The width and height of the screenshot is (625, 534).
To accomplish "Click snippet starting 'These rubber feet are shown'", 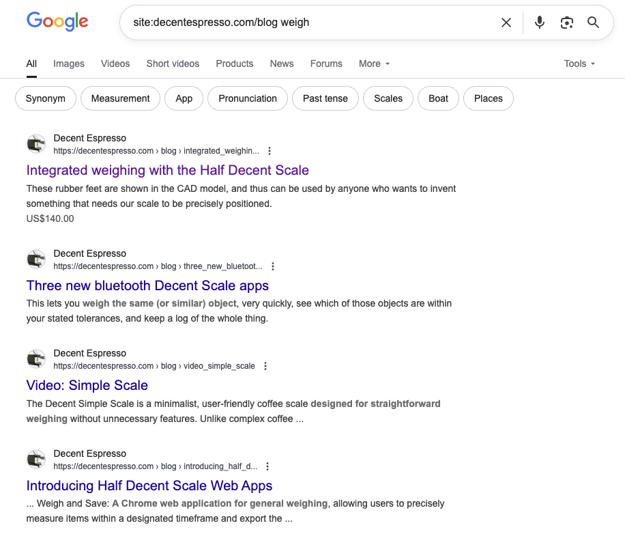I will pyautogui.click(x=241, y=196).
